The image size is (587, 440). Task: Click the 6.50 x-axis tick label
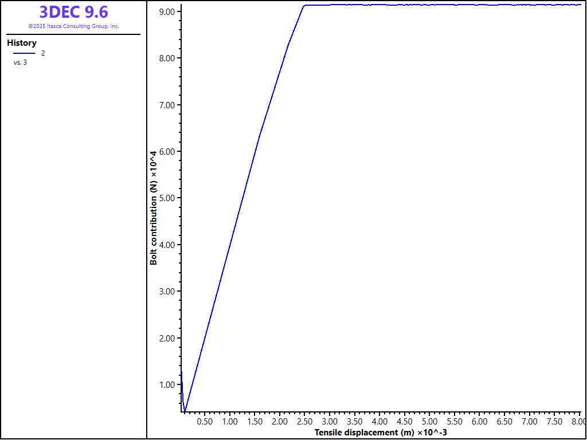[504, 422]
